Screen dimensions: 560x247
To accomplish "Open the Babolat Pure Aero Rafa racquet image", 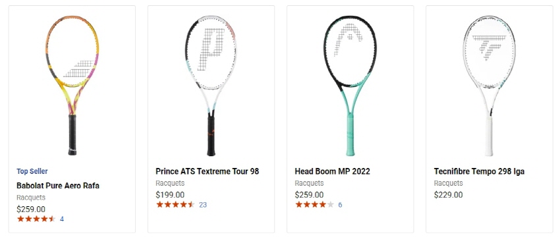I will [x=72, y=86].
